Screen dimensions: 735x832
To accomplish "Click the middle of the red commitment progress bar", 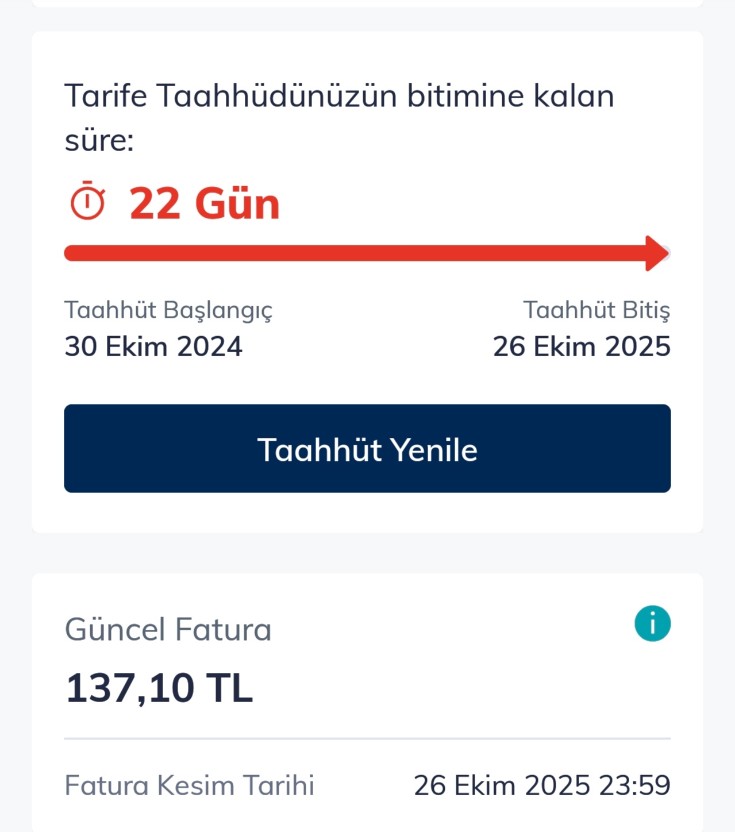I will click(356, 253).
